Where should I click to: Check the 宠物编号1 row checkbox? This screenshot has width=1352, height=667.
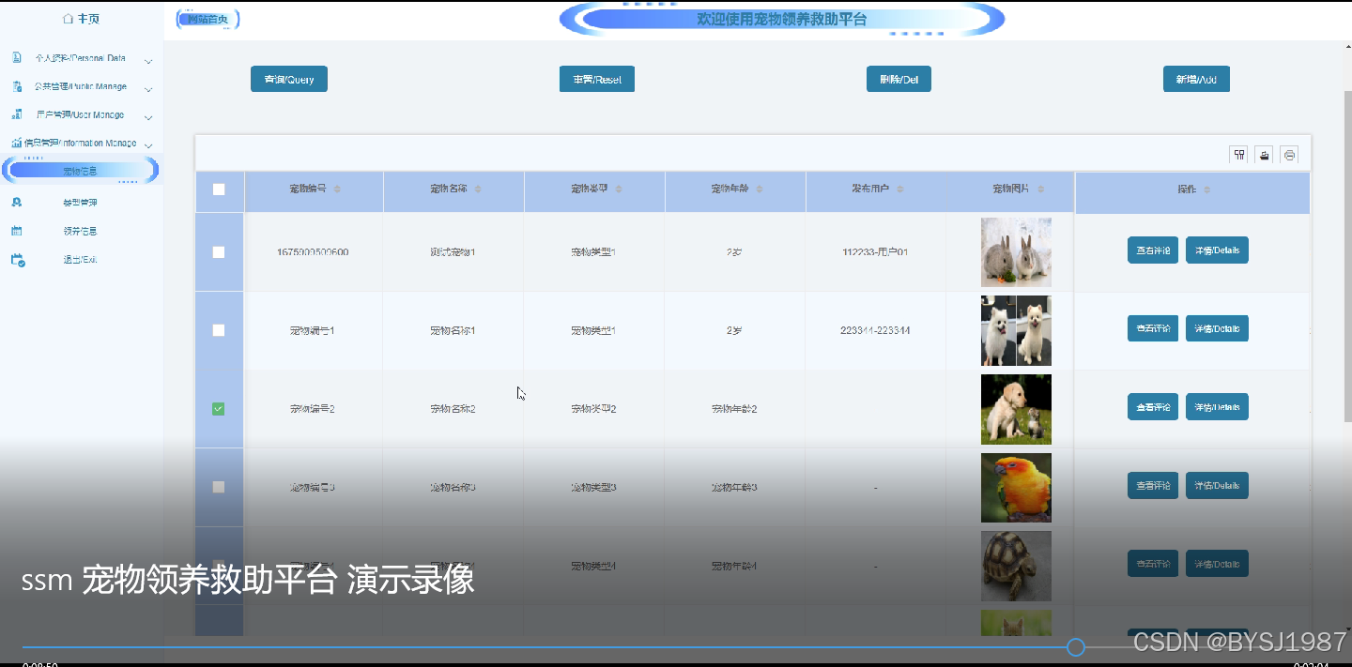[219, 330]
